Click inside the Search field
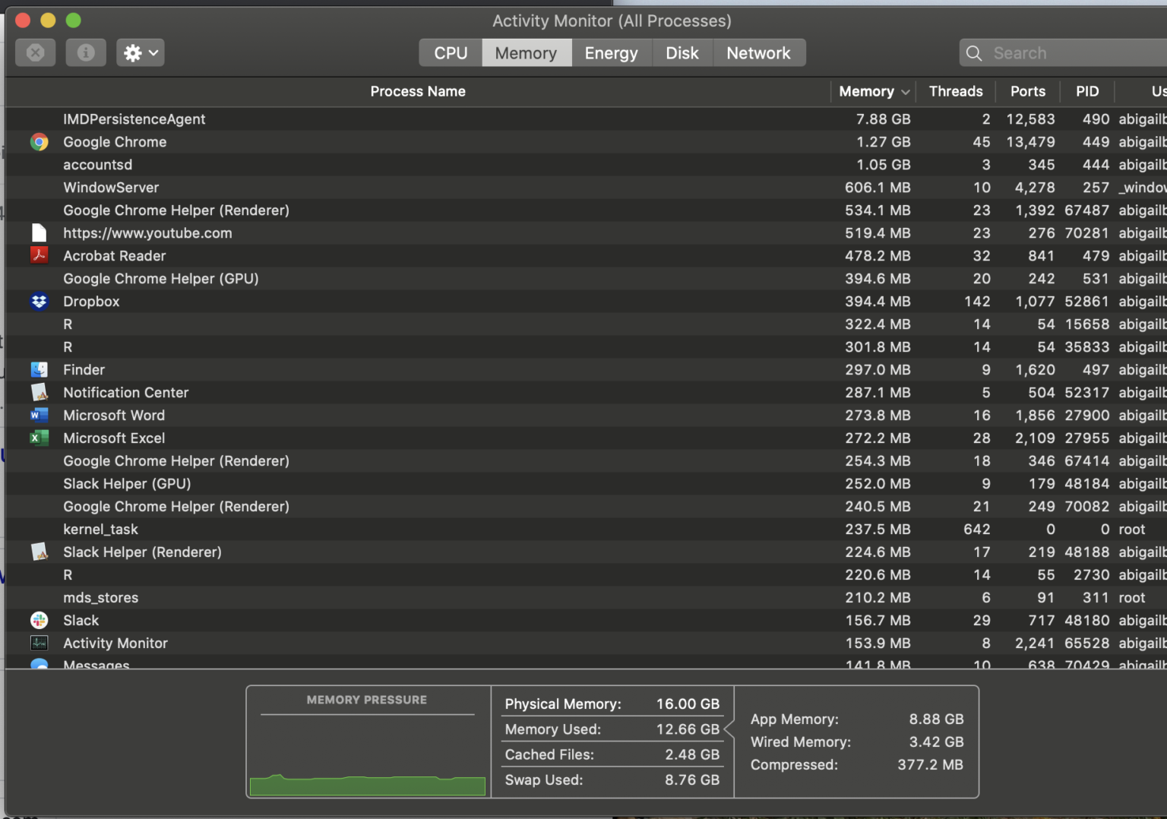This screenshot has height=819, width=1167. 1064,52
